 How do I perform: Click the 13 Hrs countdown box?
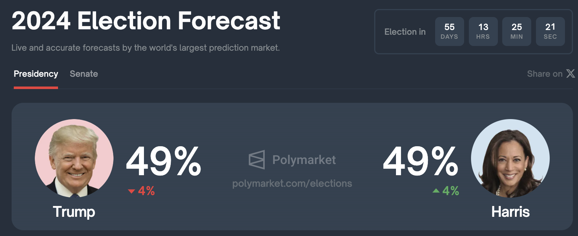point(483,31)
